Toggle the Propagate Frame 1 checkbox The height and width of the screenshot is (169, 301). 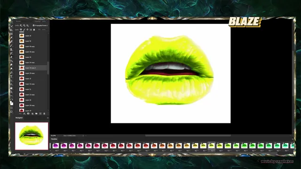(33, 25)
